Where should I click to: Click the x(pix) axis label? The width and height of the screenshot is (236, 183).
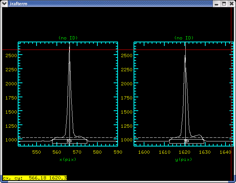pos(68,159)
